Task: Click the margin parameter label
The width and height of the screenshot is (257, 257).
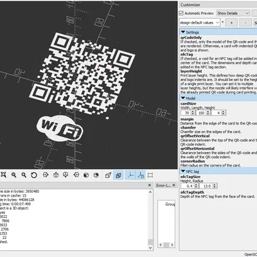Action: pos(187,119)
